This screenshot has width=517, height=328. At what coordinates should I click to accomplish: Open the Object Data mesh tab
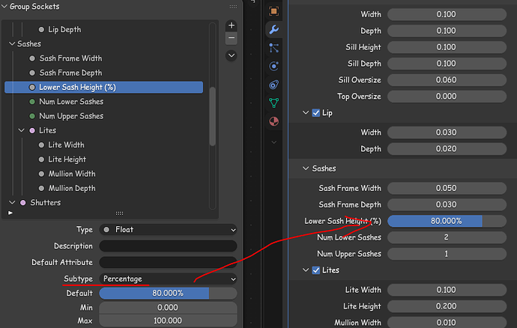coord(273,103)
